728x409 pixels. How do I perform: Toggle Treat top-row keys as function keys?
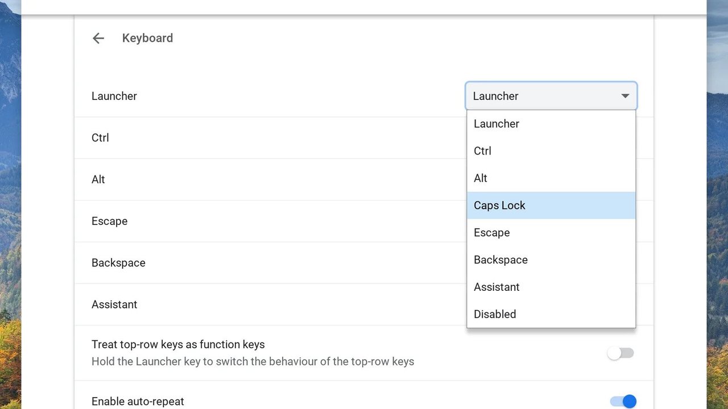point(621,353)
